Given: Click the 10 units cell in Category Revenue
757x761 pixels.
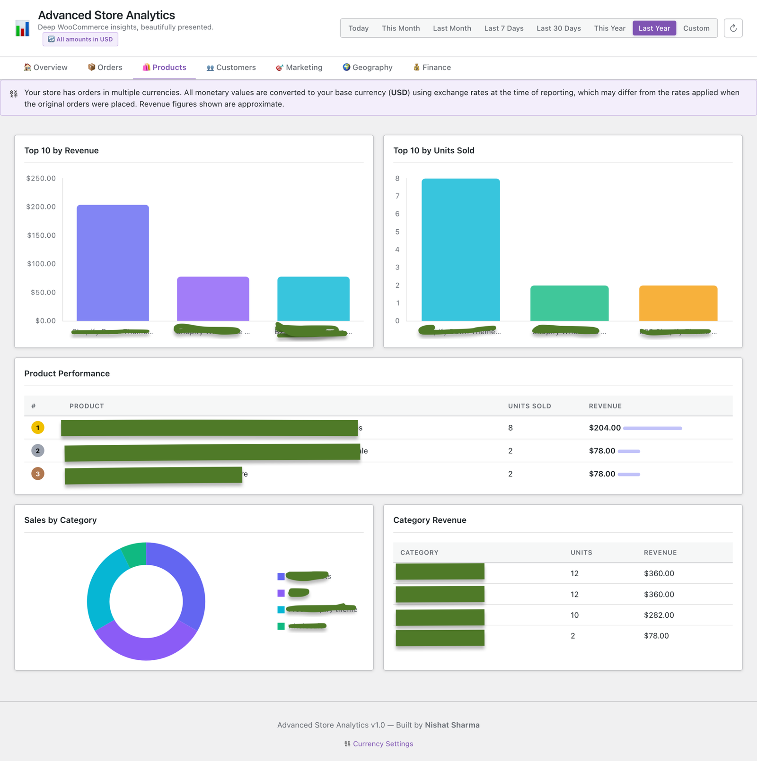Looking at the screenshot, I should pyautogui.click(x=574, y=615).
